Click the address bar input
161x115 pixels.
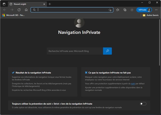click(x=72, y=10)
